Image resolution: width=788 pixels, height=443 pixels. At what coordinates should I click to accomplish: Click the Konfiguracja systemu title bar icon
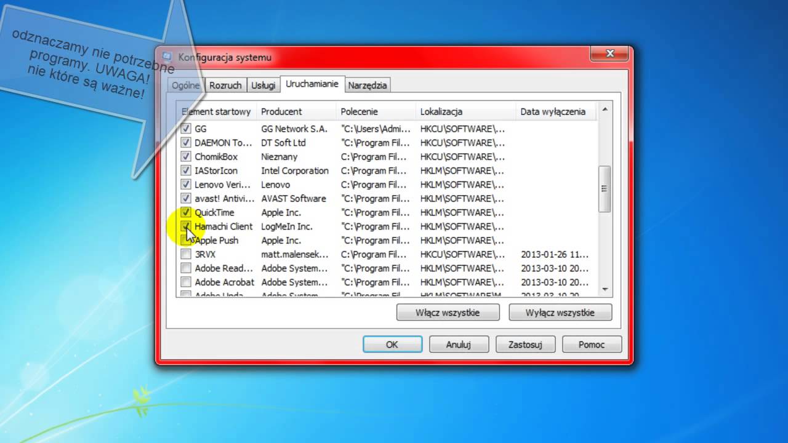click(x=167, y=57)
